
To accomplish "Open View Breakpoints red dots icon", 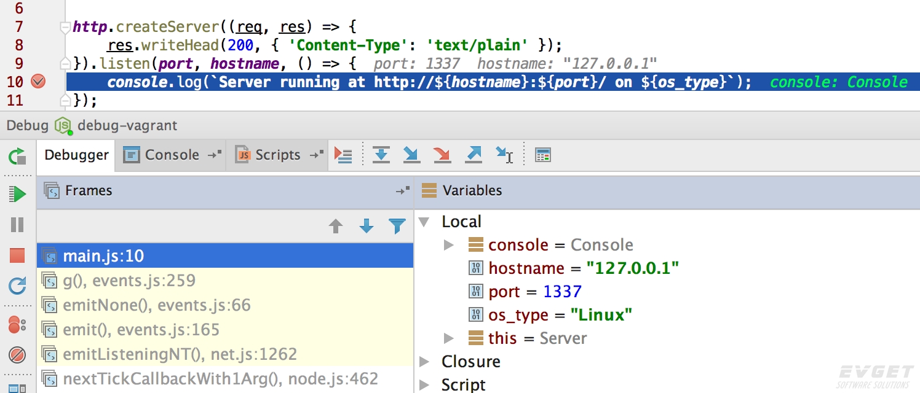I will click(x=17, y=325).
